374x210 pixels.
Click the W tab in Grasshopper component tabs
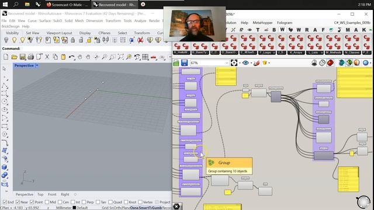point(282,30)
